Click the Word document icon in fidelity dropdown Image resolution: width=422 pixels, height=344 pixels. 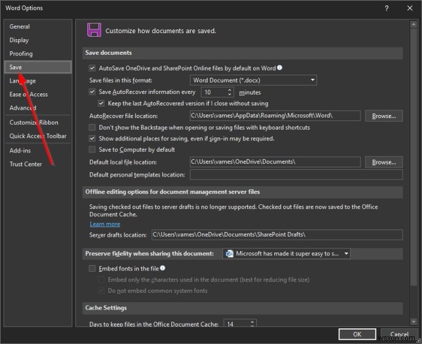(229, 254)
